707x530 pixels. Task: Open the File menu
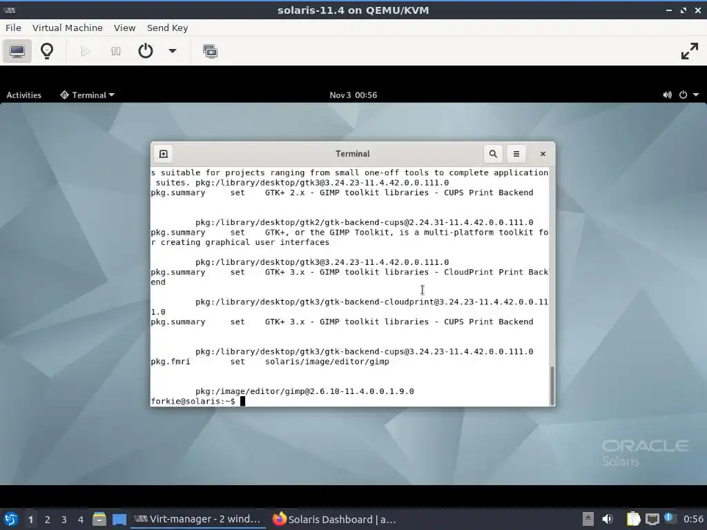click(x=14, y=28)
